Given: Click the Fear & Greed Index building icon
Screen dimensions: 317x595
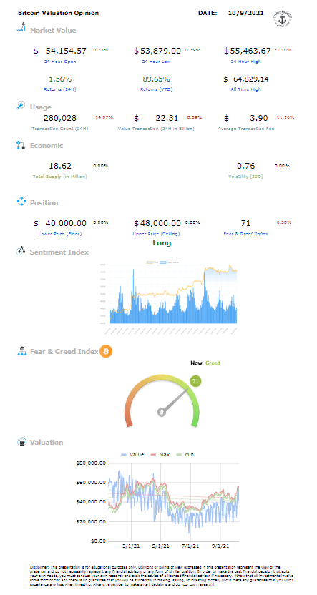Looking at the screenshot, I should tap(21, 351).
